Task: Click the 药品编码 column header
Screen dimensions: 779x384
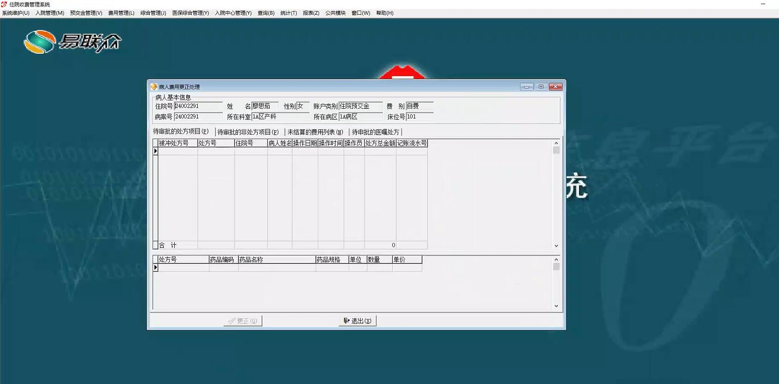Action: [x=224, y=260]
